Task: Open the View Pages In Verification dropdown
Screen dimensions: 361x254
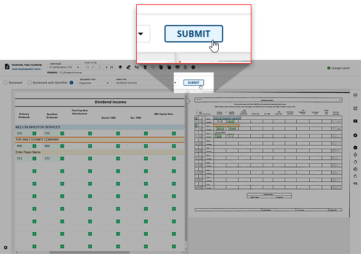Action: click(x=64, y=67)
